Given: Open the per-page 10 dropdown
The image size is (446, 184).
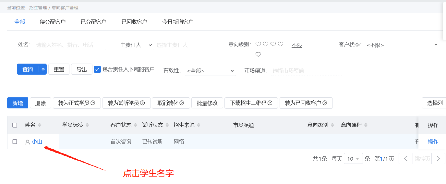Looking at the screenshot, I should pyautogui.click(x=353, y=159).
